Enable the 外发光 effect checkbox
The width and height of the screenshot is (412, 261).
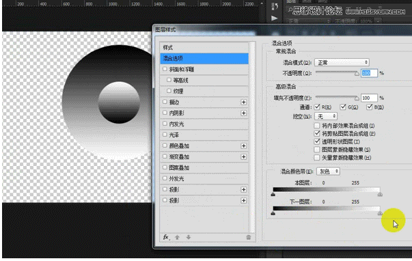coord(165,178)
